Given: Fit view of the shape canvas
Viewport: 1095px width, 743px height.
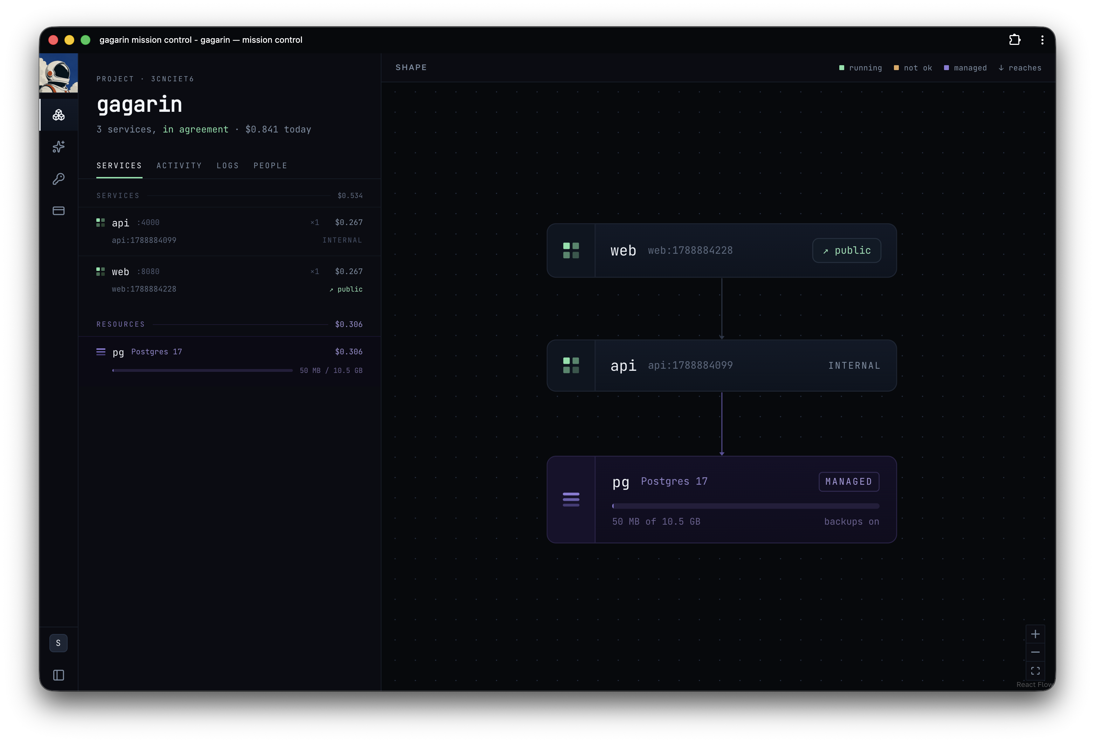Looking at the screenshot, I should point(1035,670).
